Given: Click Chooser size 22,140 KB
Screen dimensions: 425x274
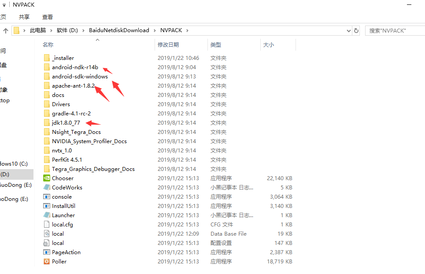Looking at the screenshot, I should click(280, 178).
